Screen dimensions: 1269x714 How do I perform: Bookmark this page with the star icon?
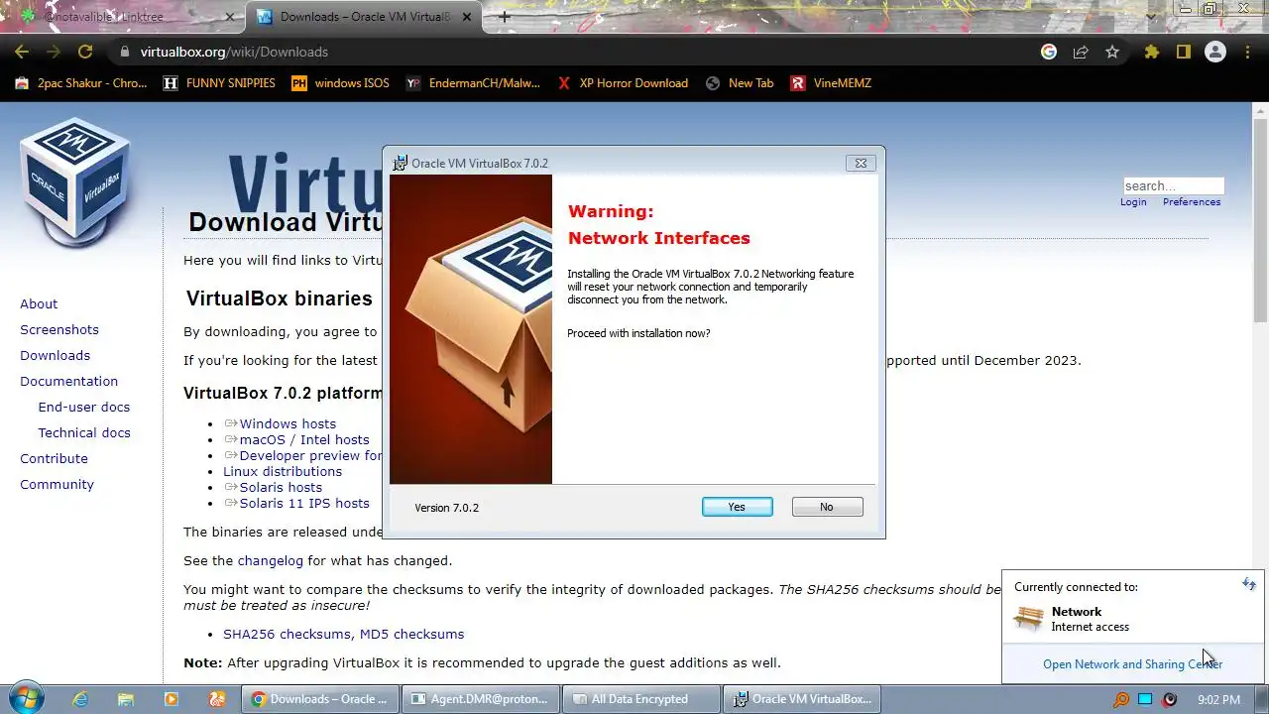coord(1112,52)
